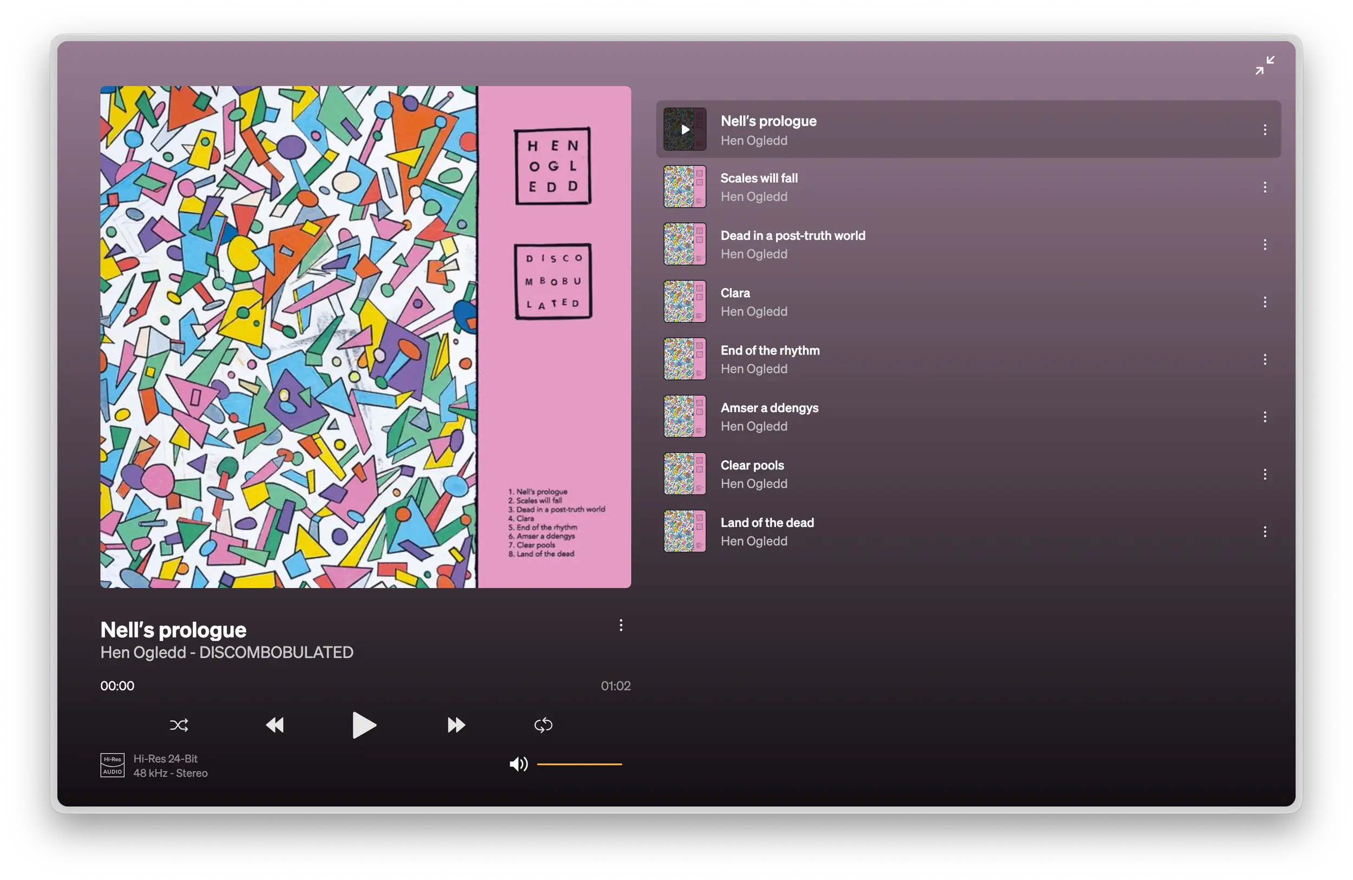Click Hen Ogledd artist under Clara
This screenshot has height=880, width=1353.
pos(754,312)
